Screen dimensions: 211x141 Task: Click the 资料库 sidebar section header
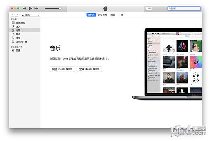coord(14,19)
